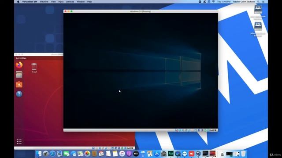The width and height of the screenshot is (282, 158).
Task: Open Music app in Dock
Action: (x=122, y=154)
